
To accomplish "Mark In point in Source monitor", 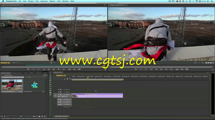I will coord(33,69).
